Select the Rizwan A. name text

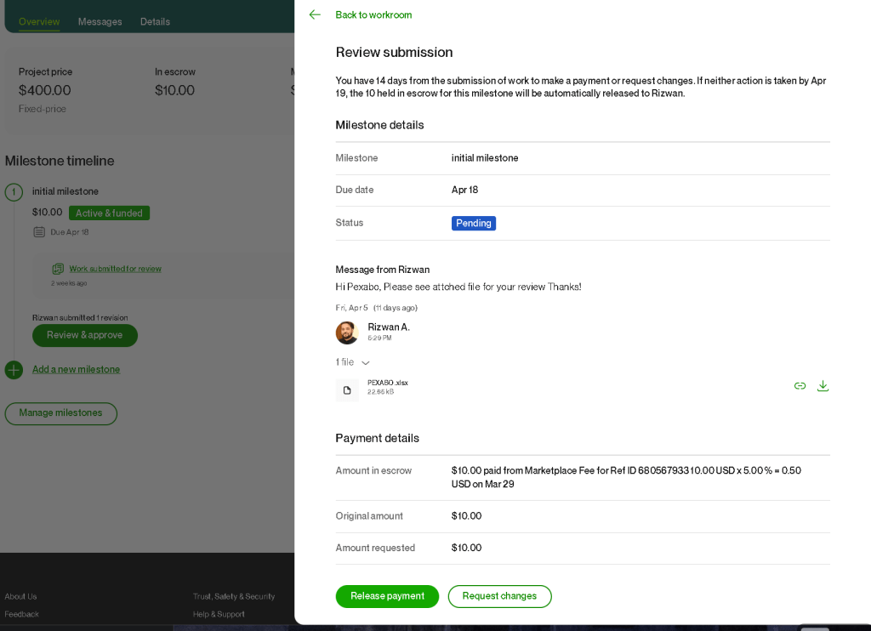pyautogui.click(x=389, y=327)
